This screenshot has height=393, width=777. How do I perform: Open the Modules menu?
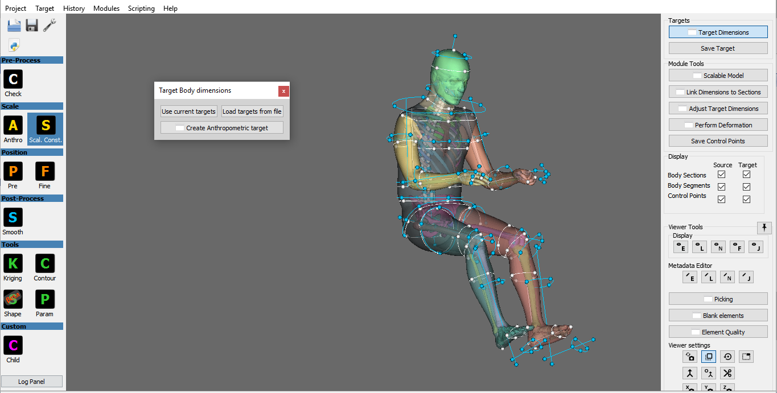coord(106,9)
